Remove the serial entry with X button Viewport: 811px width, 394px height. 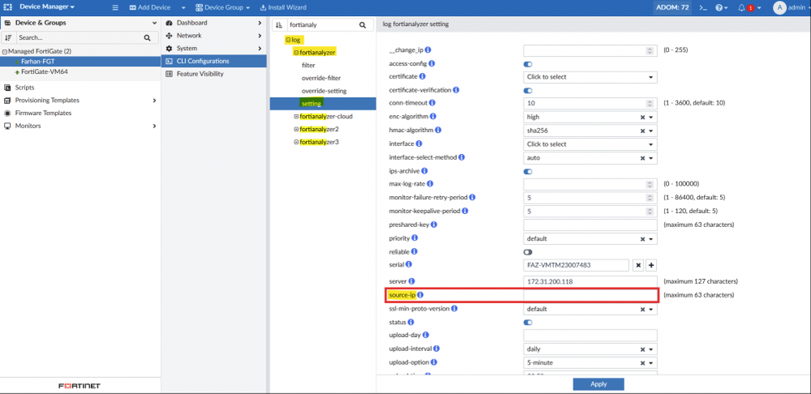(x=639, y=265)
